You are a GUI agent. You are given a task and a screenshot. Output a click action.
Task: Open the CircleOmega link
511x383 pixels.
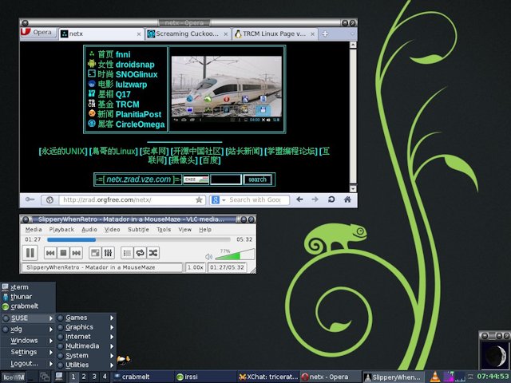[140, 124]
